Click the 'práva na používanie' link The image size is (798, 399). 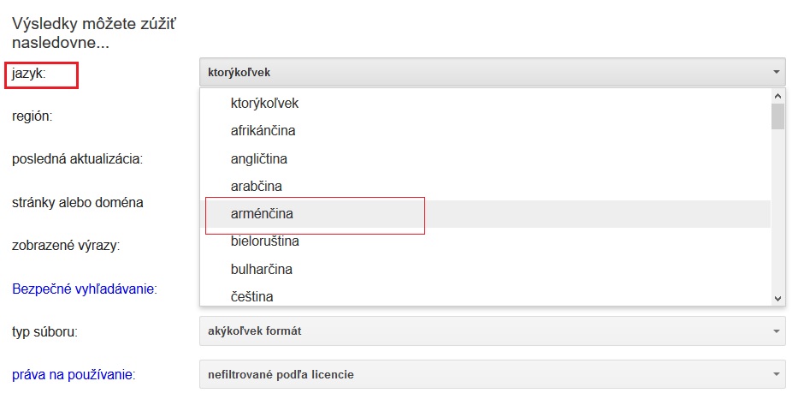coord(73,374)
